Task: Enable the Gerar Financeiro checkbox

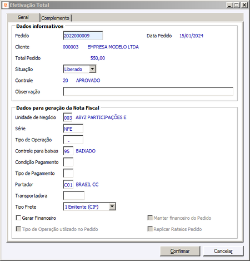Action: [18, 218]
